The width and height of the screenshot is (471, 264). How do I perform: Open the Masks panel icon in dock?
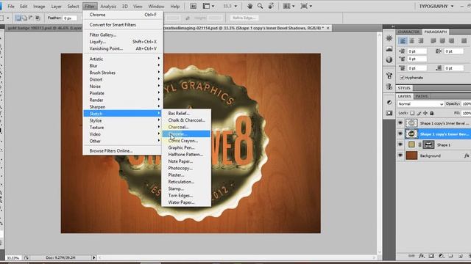[389, 113]
